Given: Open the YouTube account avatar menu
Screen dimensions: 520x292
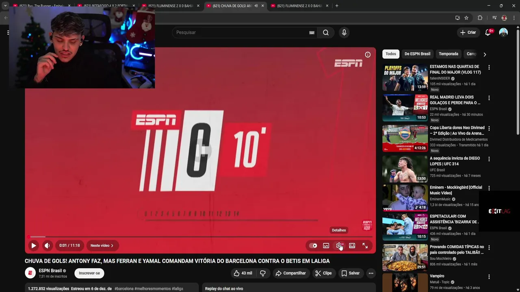Looking at the screenshot, I should pyautogui.click(x=503, y=32).
